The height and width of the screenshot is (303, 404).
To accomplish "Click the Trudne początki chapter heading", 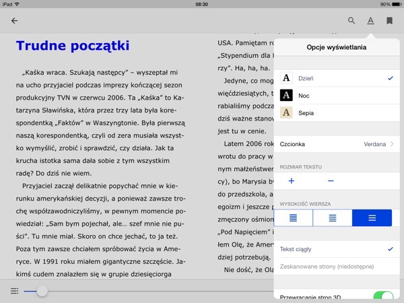I will click(73, 46).
